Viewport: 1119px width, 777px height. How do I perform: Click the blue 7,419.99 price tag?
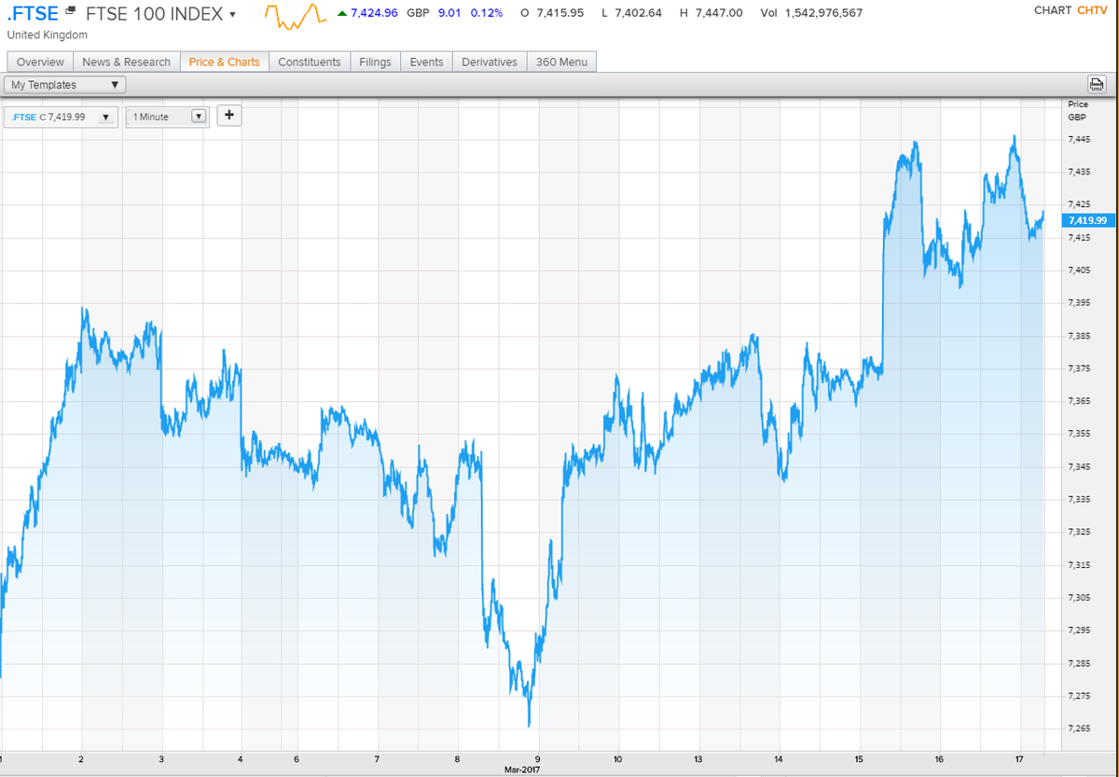click(x=1087, y=220)
